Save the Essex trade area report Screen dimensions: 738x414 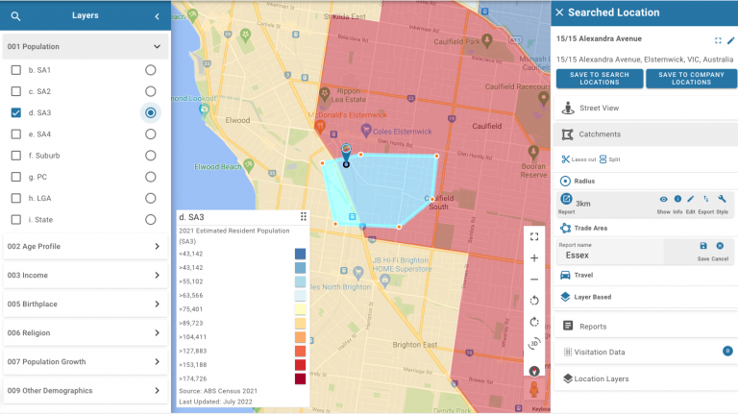tap(703, 247)
